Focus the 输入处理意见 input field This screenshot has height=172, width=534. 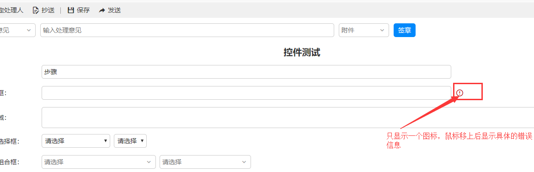(187, 30)
